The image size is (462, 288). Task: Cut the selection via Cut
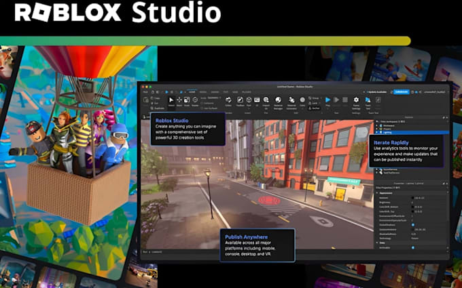[155, 103]
